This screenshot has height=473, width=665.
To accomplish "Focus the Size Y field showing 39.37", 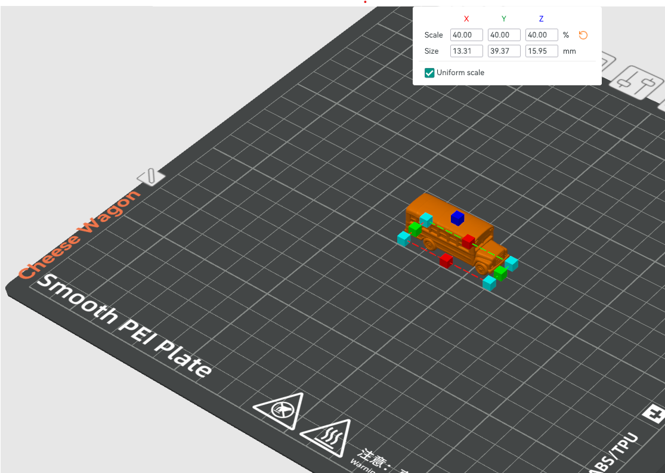I will tap(504, 51).
